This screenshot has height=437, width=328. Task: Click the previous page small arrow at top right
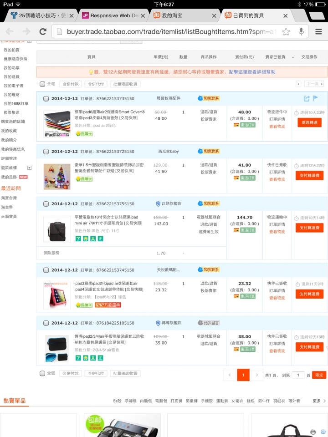pos(298,84)
